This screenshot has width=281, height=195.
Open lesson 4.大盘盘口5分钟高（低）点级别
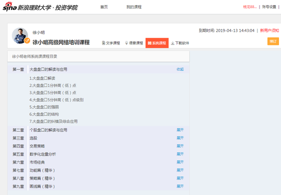click(x=56, y=100)
